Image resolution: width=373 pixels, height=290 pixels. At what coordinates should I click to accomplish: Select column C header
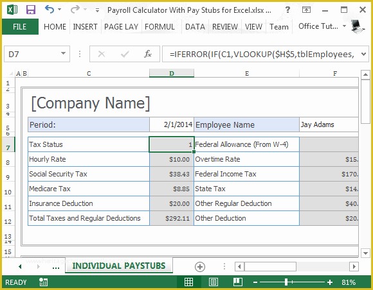(x=89, y=74)
